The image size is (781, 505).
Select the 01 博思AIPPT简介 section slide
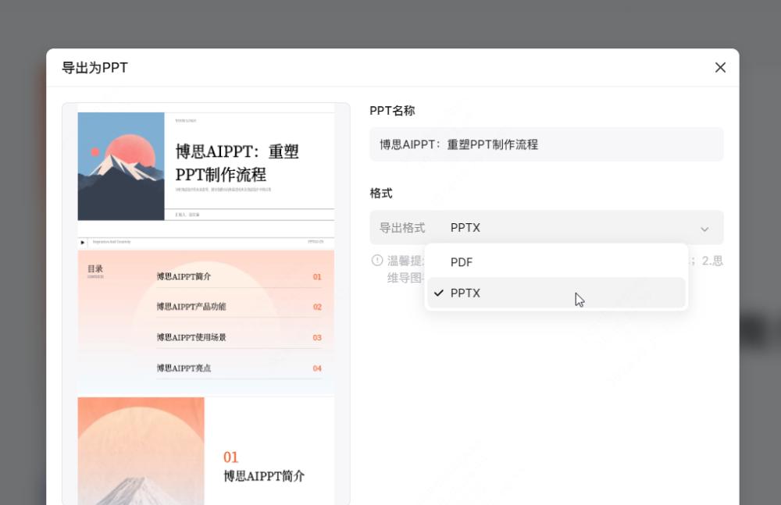tap(205, 450)
